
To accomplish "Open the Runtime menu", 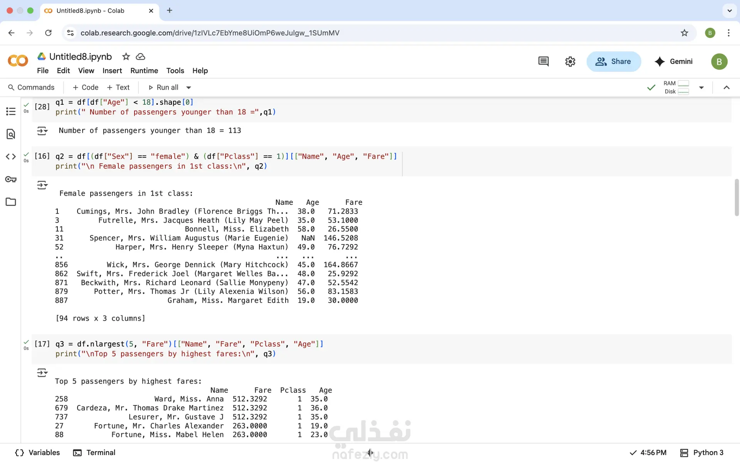I will (x=144, y=71).
